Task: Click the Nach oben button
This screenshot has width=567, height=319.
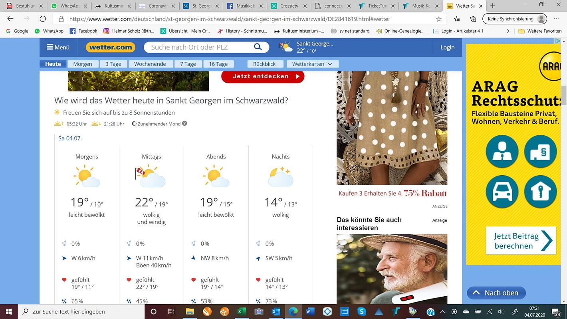Action: pos(496,293)
